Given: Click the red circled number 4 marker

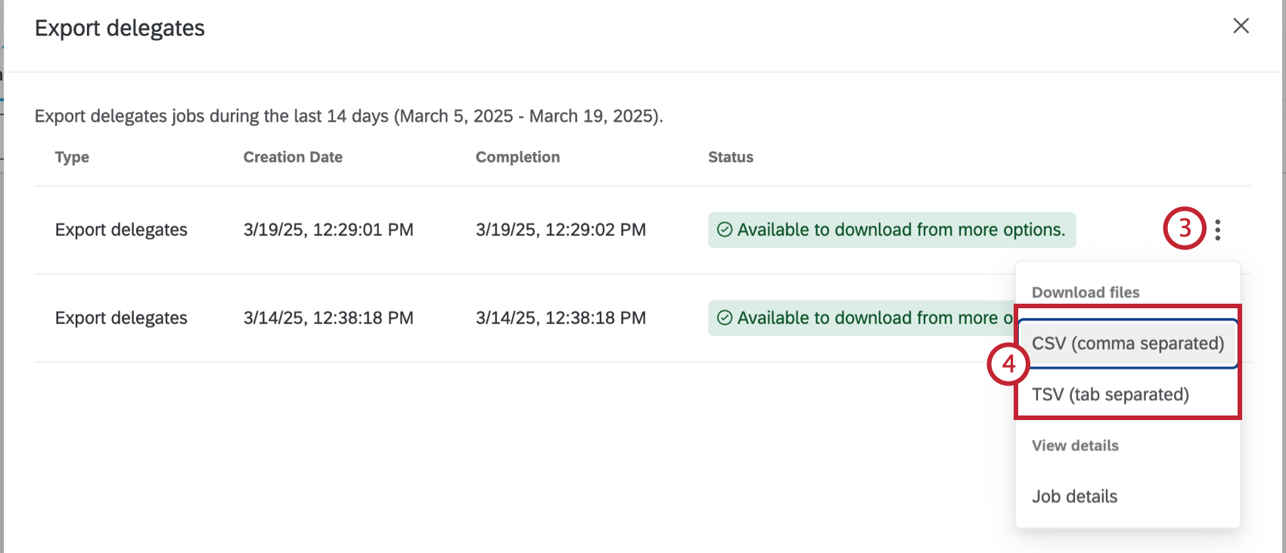Looking at the screenshot, I should (x=1008, y=364).
